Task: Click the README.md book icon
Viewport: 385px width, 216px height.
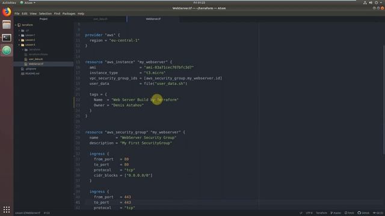Action: tap(23, 73)
